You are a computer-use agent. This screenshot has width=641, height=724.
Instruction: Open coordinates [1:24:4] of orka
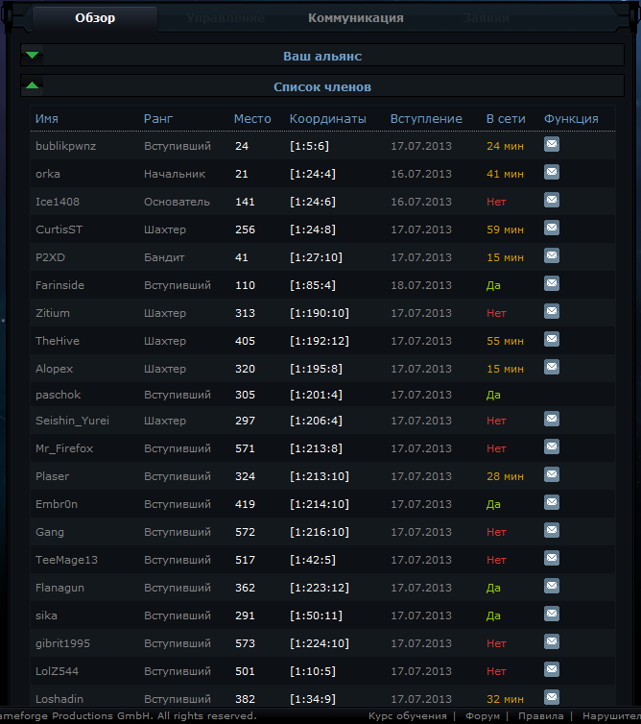pos(313,174)
